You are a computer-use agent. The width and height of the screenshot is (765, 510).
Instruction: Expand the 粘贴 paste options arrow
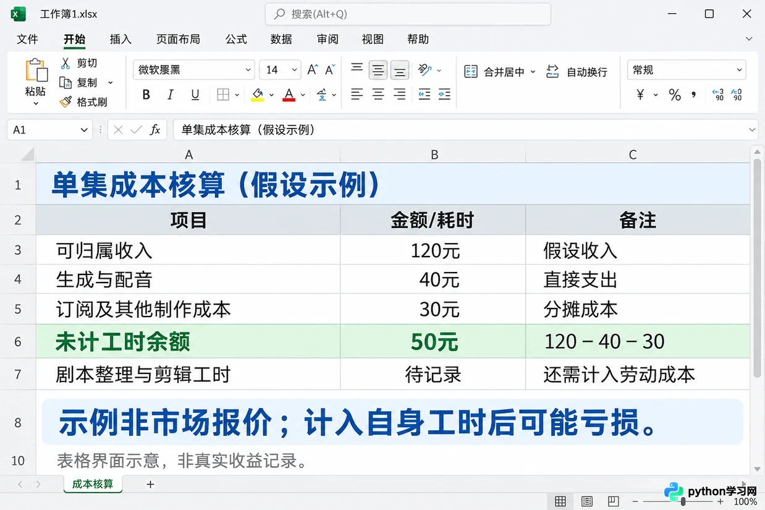36,103
